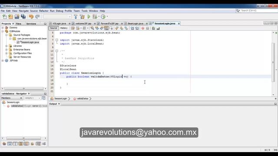
Task: Expand the Libraries node
Action: (x=7, y=46)
